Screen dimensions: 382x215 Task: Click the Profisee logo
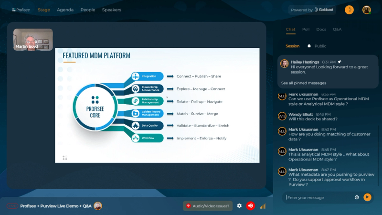click(21, 10)
